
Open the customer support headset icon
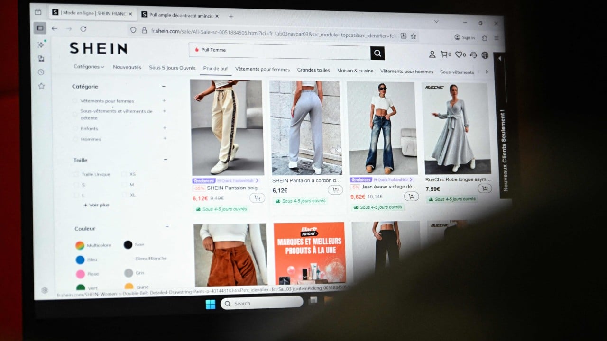[473, 55]
